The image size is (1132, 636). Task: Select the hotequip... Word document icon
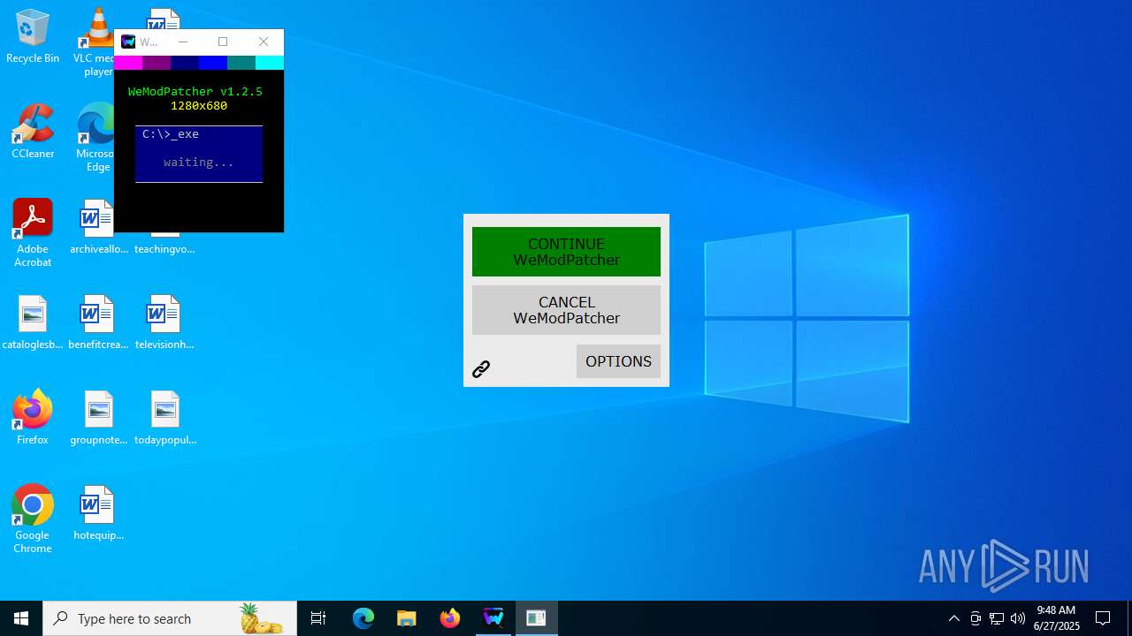pyautogui.click(x=98, y=513)
